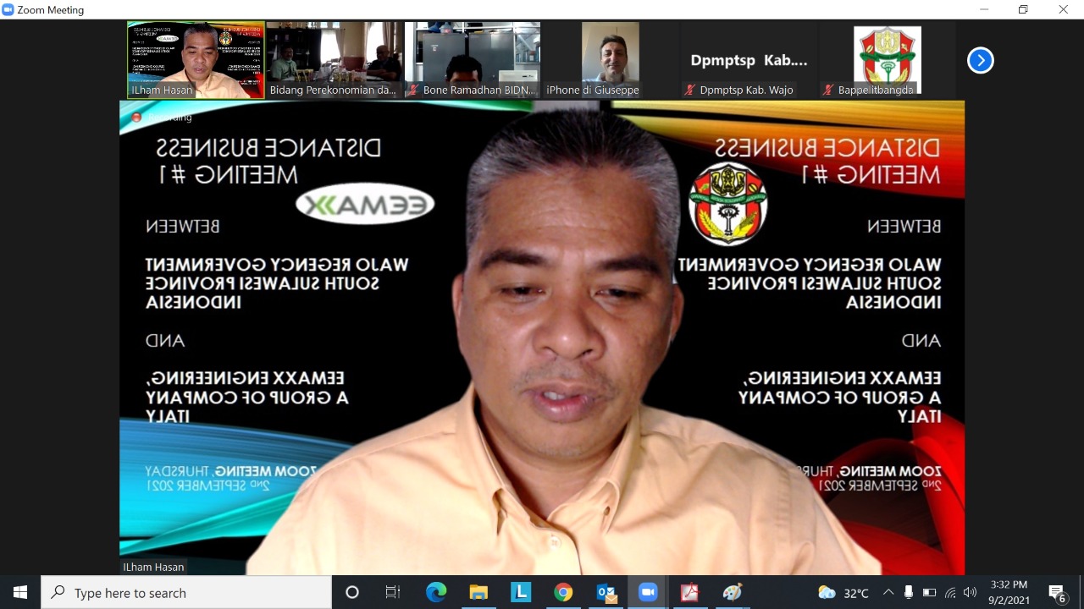The width and height of the screenshot is (1084, 609).
Task: Show hidden system tray icons
Action: 888,592
